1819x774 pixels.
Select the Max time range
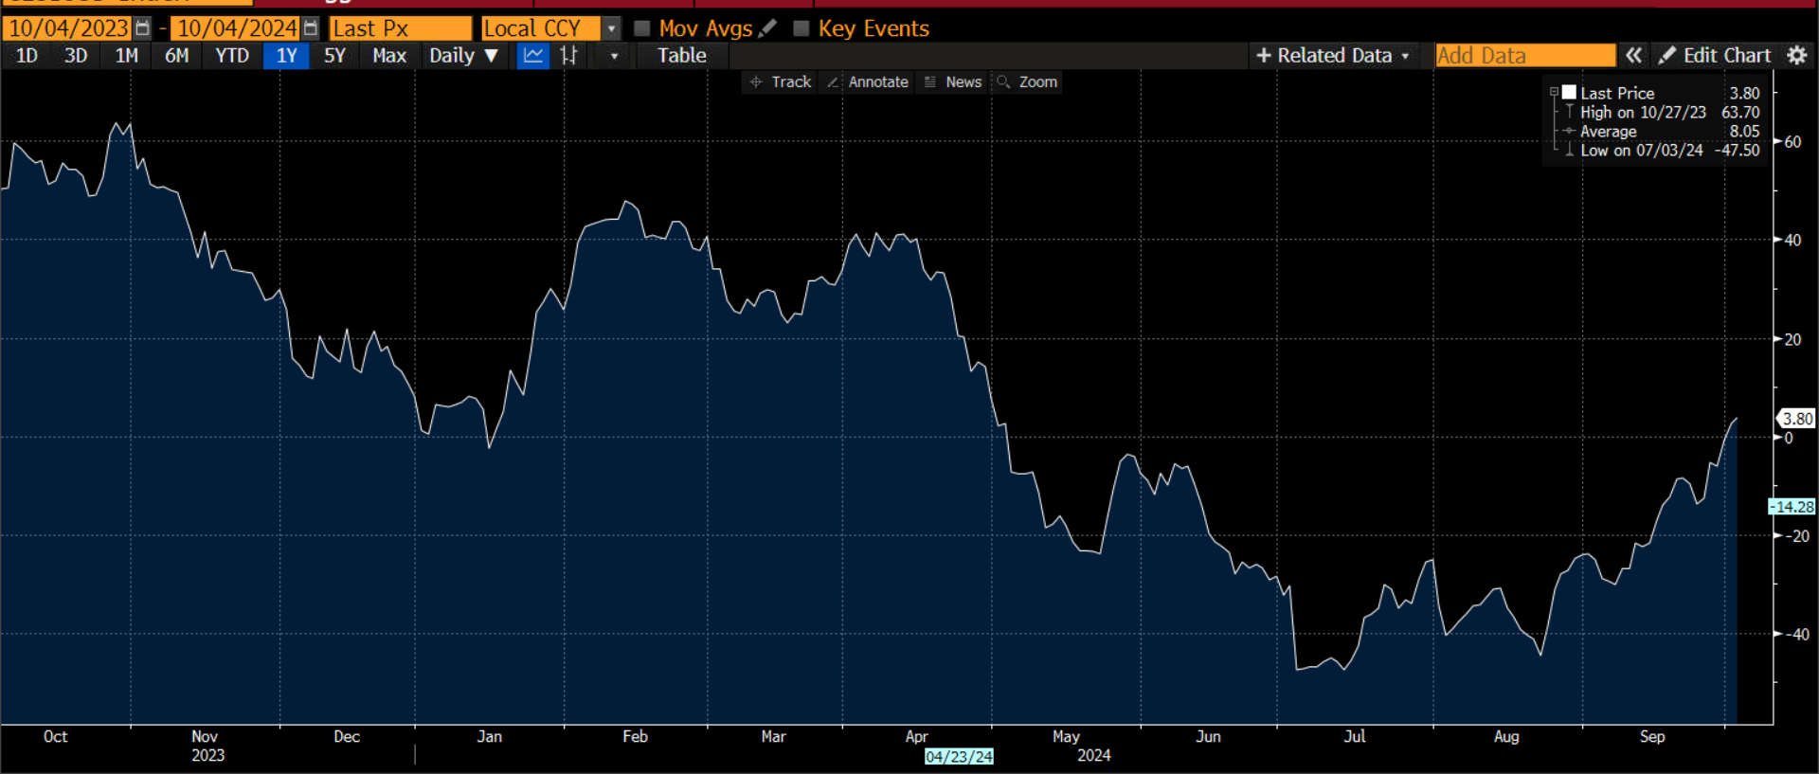click(x=389, y=56)
